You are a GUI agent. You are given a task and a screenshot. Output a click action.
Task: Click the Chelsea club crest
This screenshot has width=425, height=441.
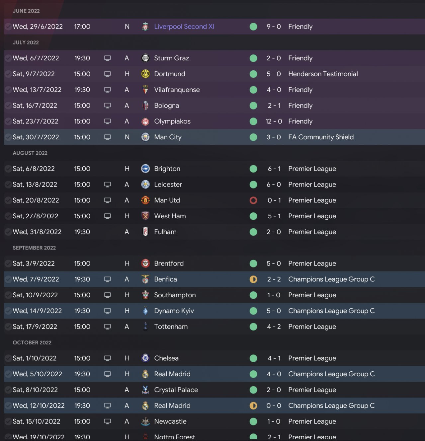click(145, 358)
